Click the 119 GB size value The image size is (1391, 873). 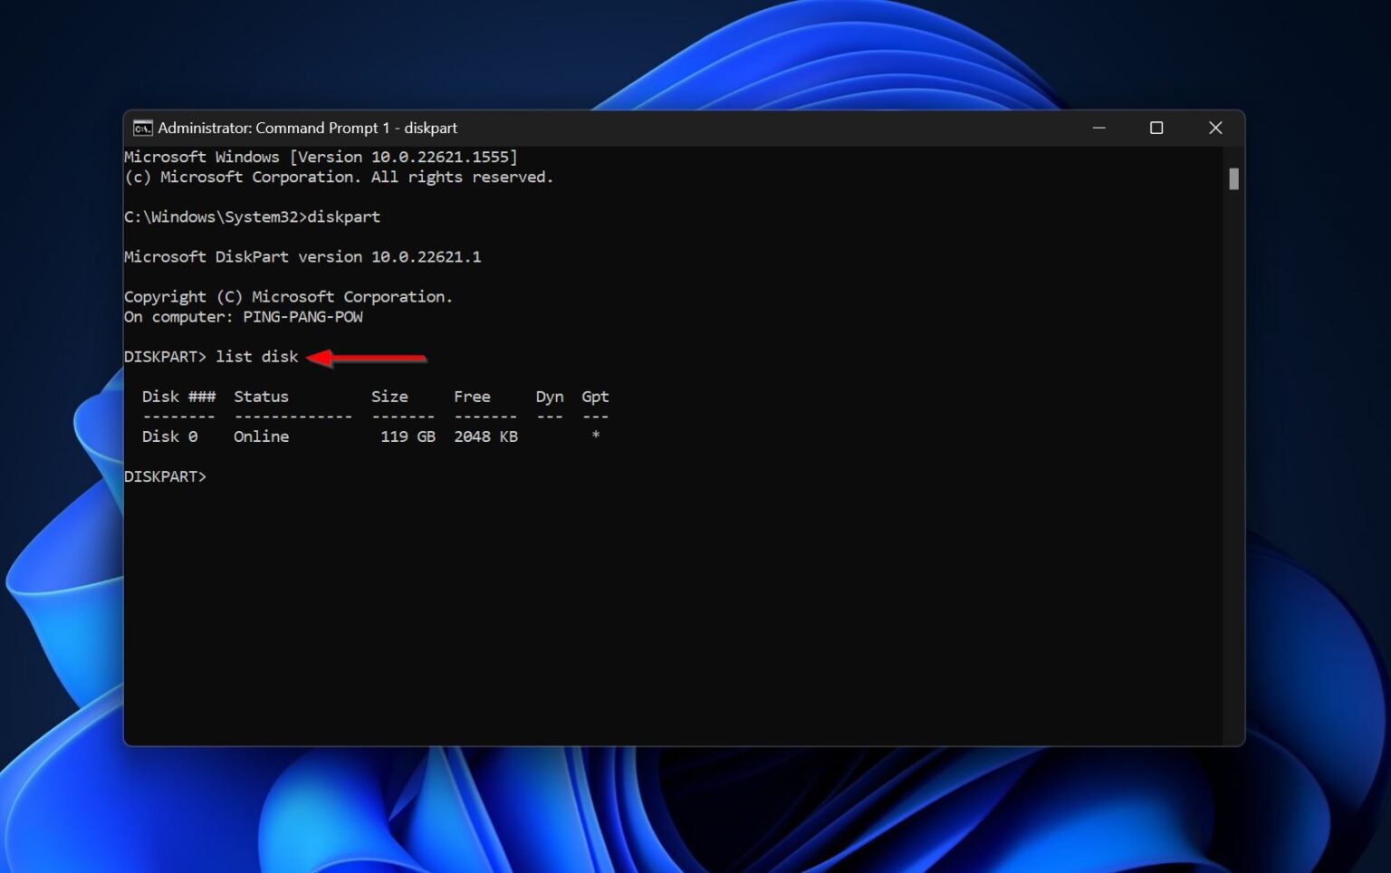405,436
